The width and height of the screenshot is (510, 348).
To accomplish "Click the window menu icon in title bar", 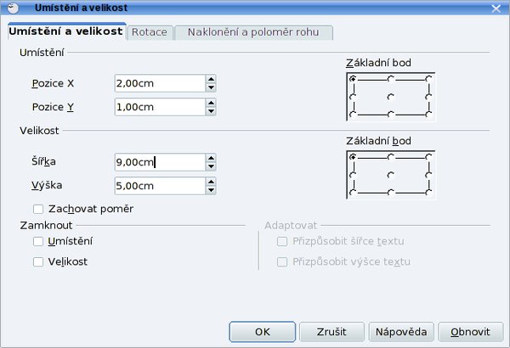I will tap(13, 8).
